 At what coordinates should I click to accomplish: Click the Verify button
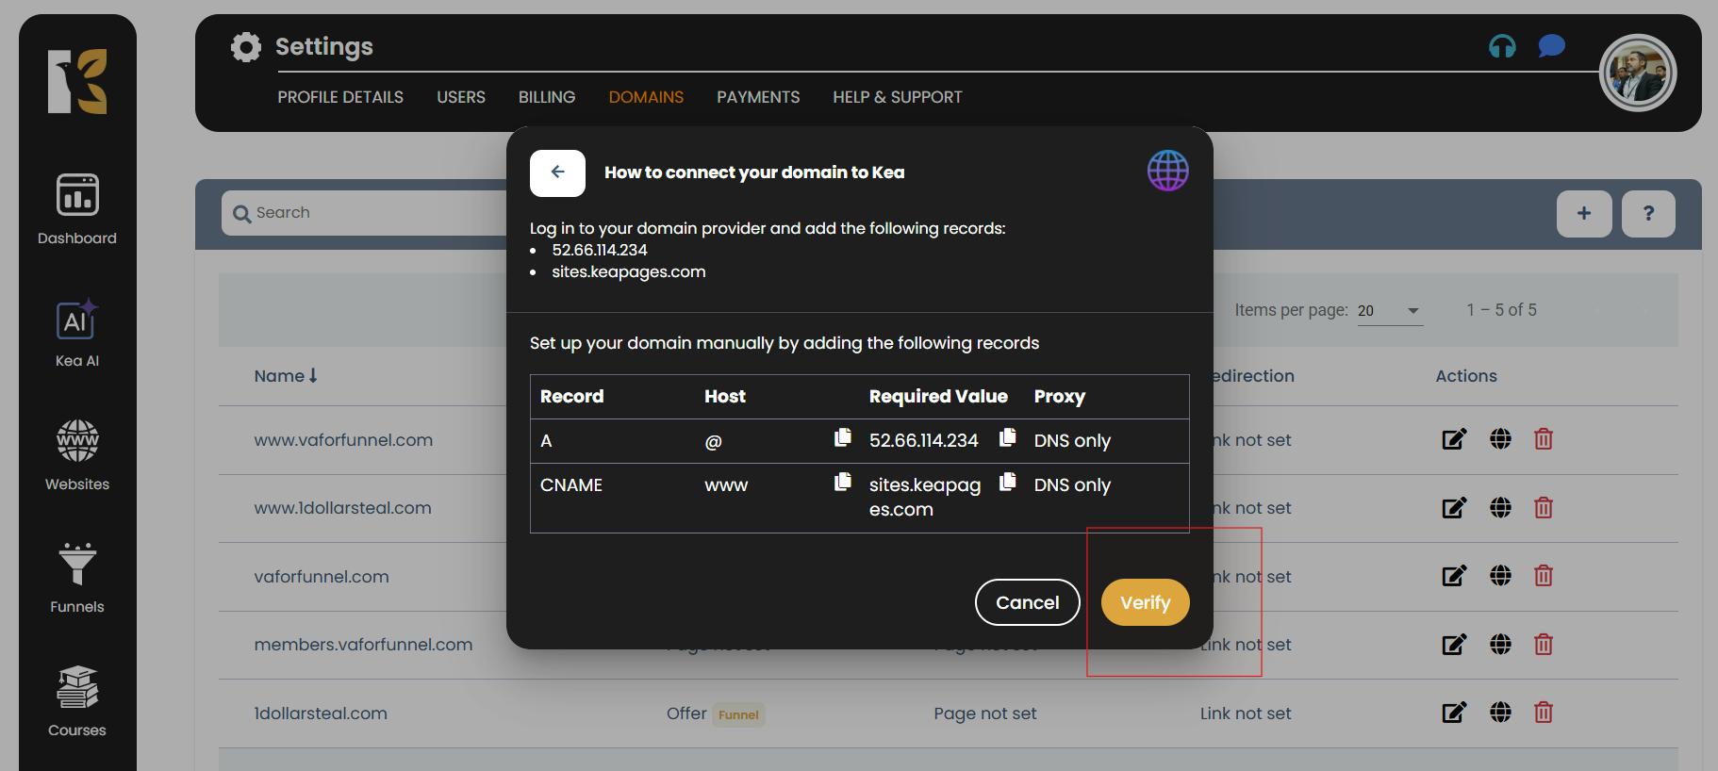coord(1145,602)
